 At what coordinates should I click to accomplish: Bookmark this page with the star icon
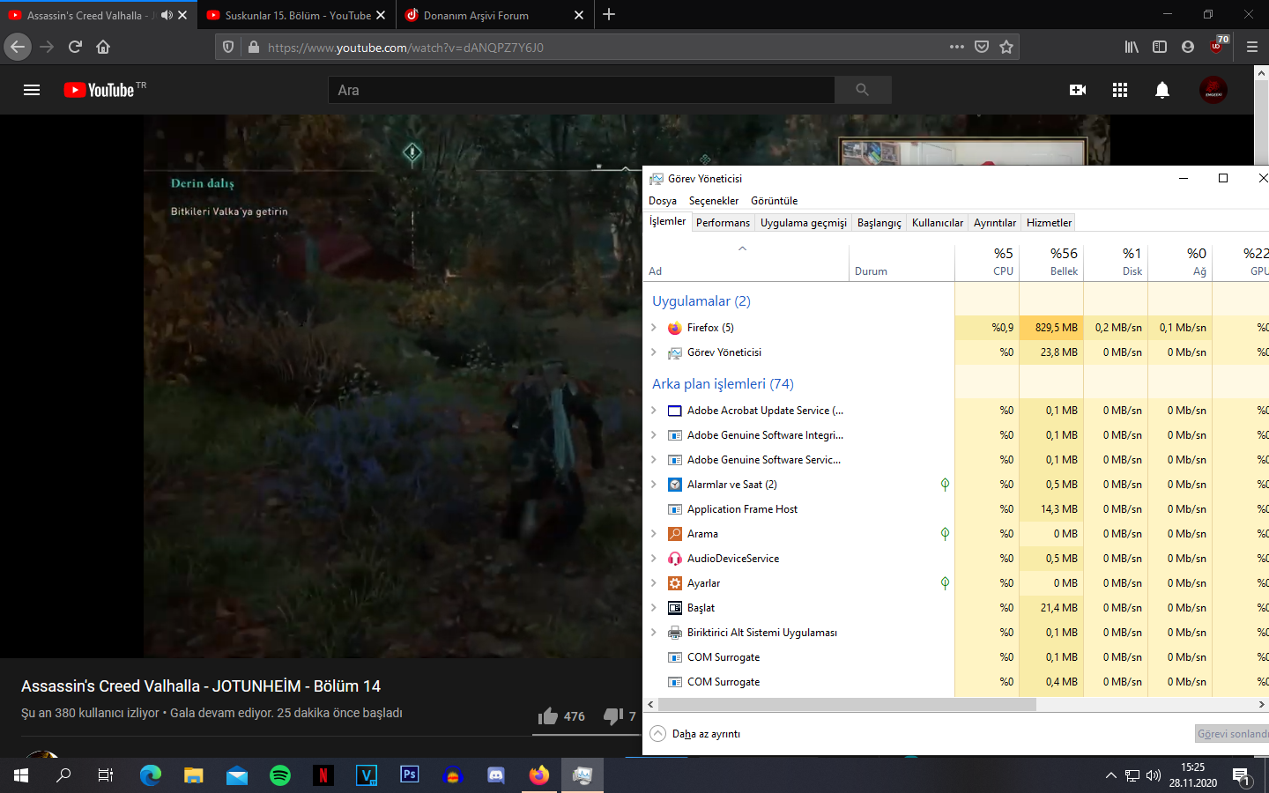(x=1006, y=47)
